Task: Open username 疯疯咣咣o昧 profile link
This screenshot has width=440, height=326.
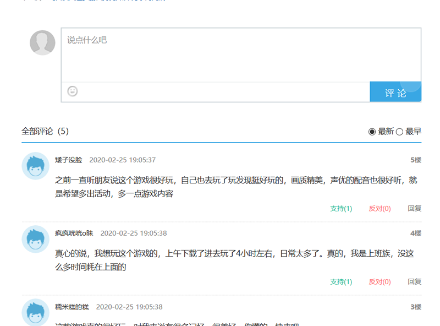Action: click(74, 233)
